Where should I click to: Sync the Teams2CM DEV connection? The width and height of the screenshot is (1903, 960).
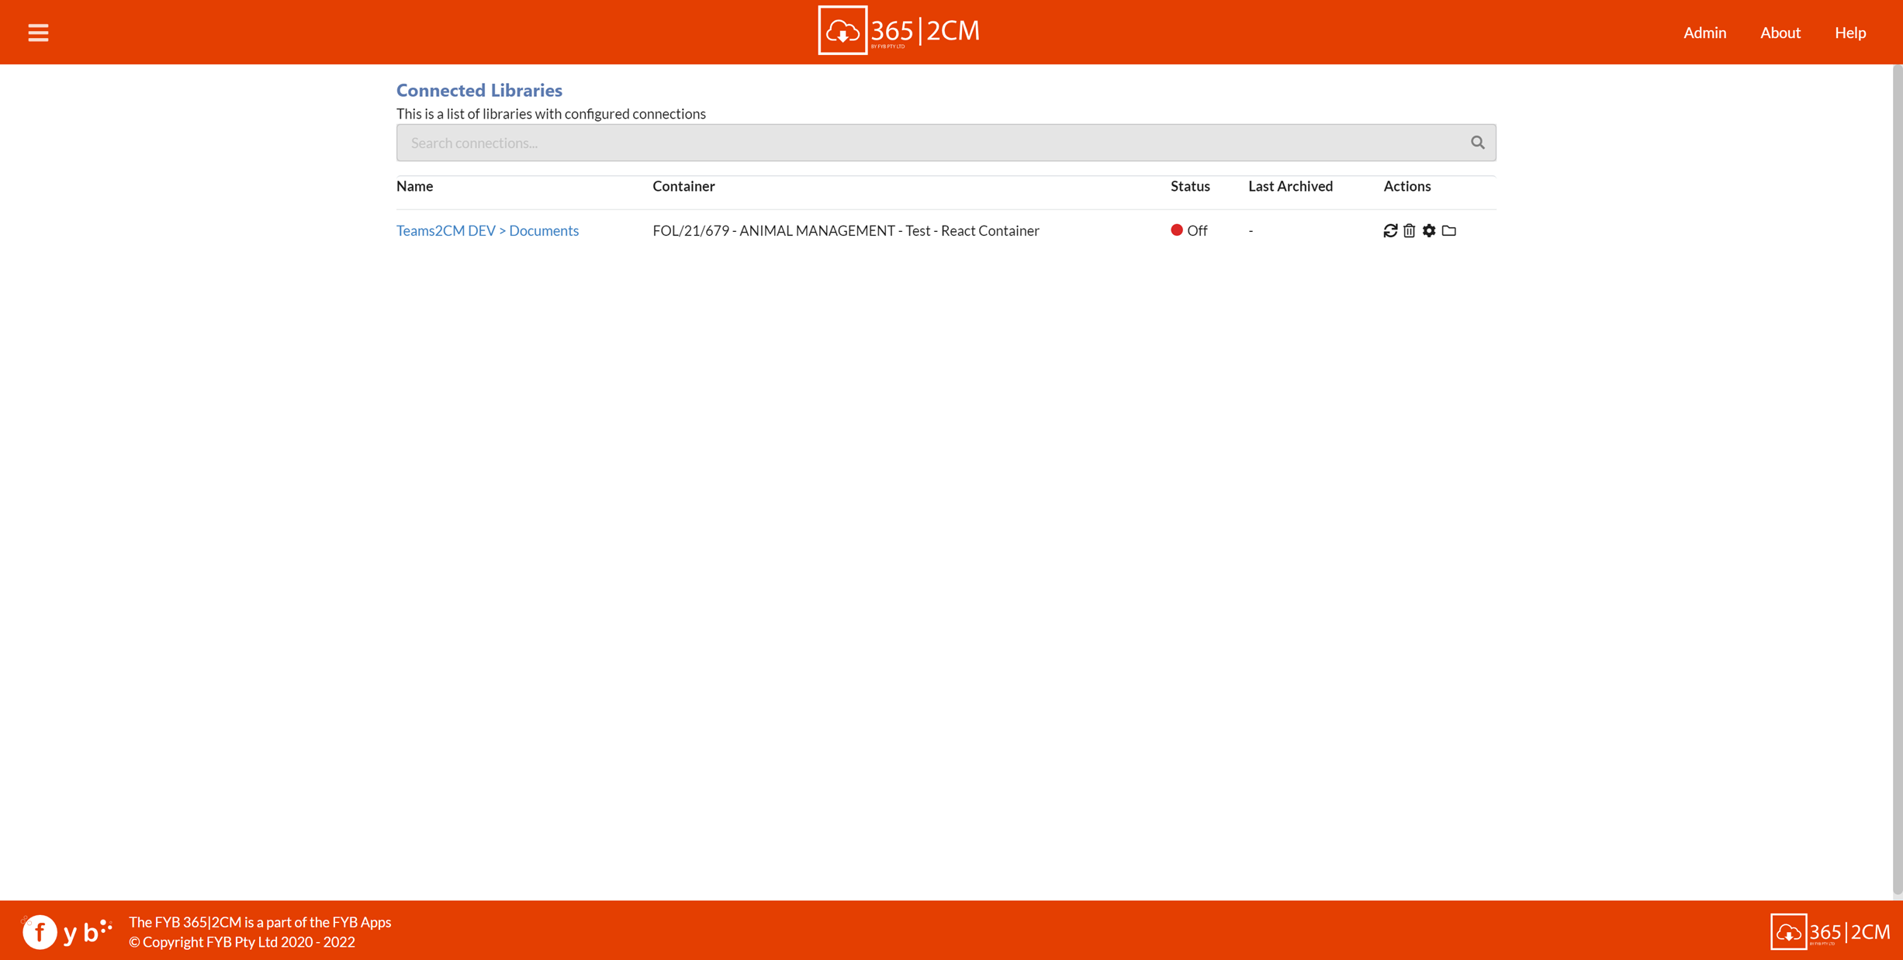tap(1390, 230)
